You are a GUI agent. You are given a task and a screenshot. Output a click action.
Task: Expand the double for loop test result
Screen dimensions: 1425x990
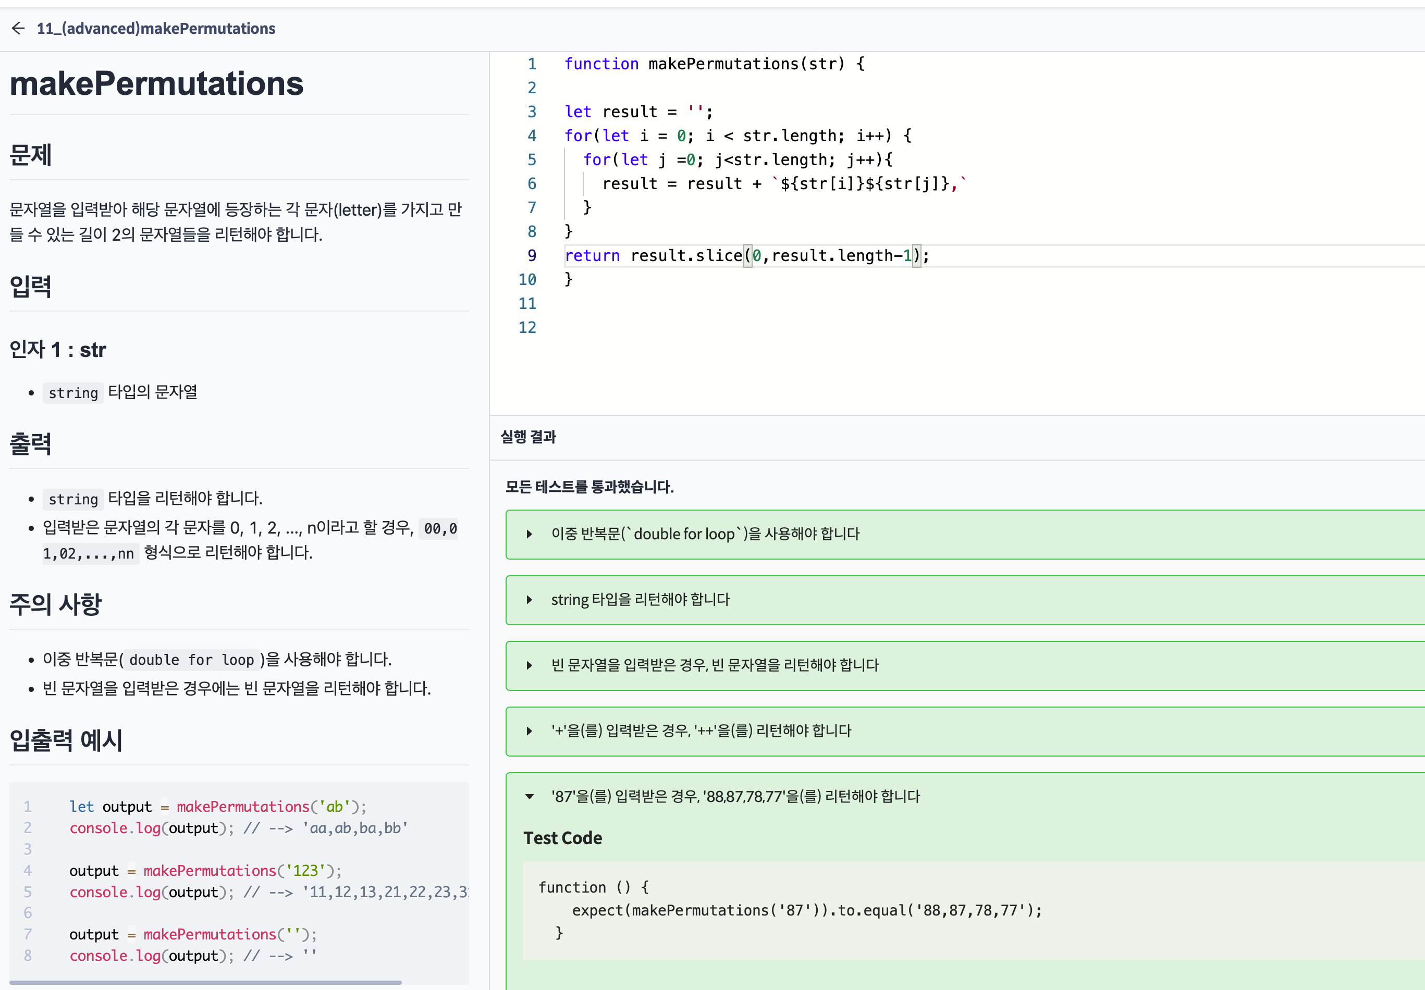(529, 534)
